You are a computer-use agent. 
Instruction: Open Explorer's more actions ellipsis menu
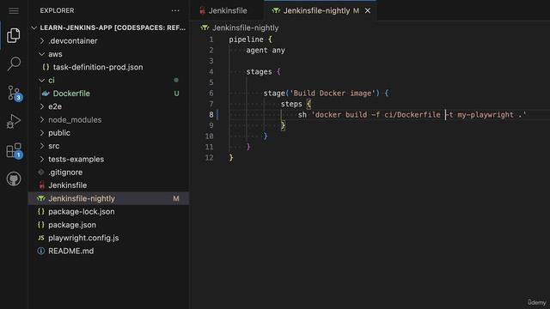pos(175,11)
